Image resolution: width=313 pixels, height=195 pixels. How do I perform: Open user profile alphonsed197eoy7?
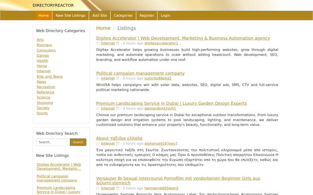tap(161, 143)
